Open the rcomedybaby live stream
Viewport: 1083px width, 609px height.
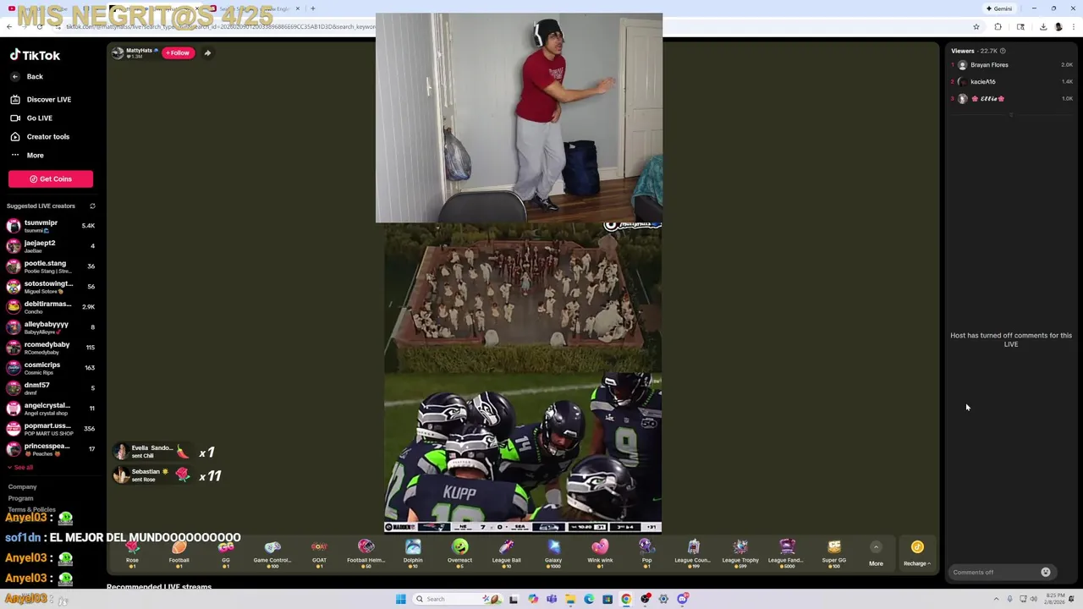[x=51, y=348]
